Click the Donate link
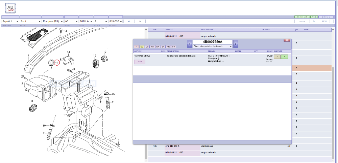This screenshot has width=338, height=163. coord(302,21)
